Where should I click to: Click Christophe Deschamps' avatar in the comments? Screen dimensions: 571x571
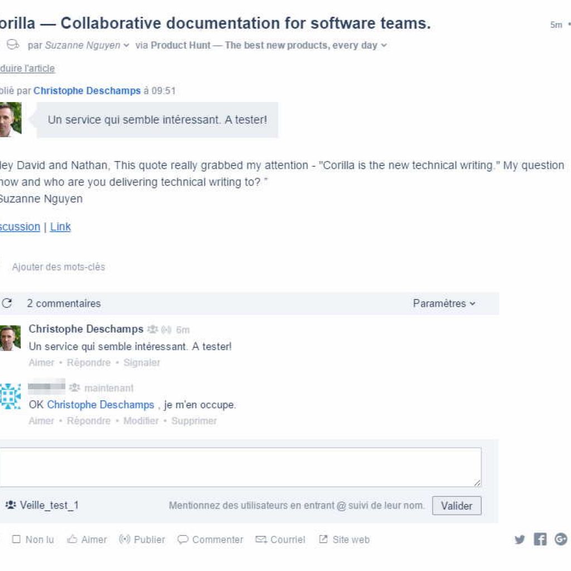[x=10, y=338]
